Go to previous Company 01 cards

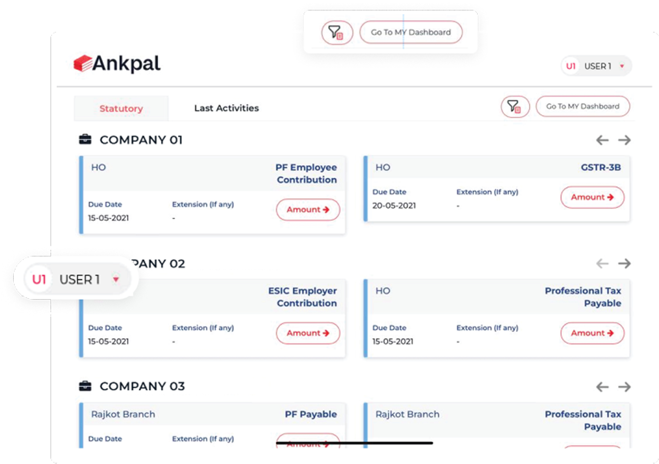(x=602, y=140)
